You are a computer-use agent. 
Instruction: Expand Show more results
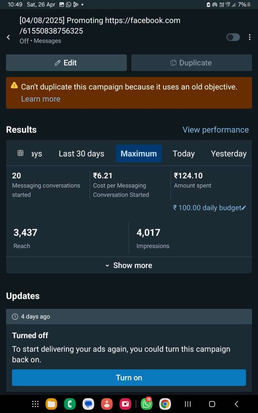point(129,265)
